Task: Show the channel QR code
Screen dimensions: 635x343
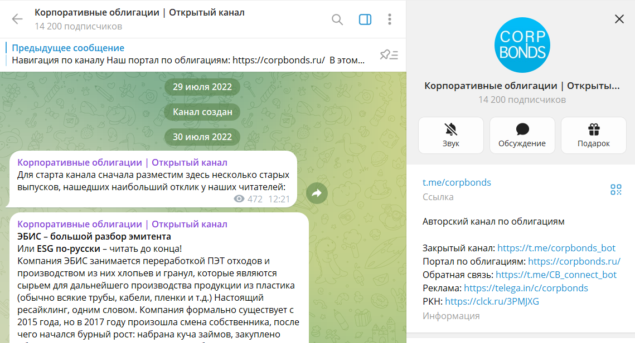Action: click(x=615, y=190)
